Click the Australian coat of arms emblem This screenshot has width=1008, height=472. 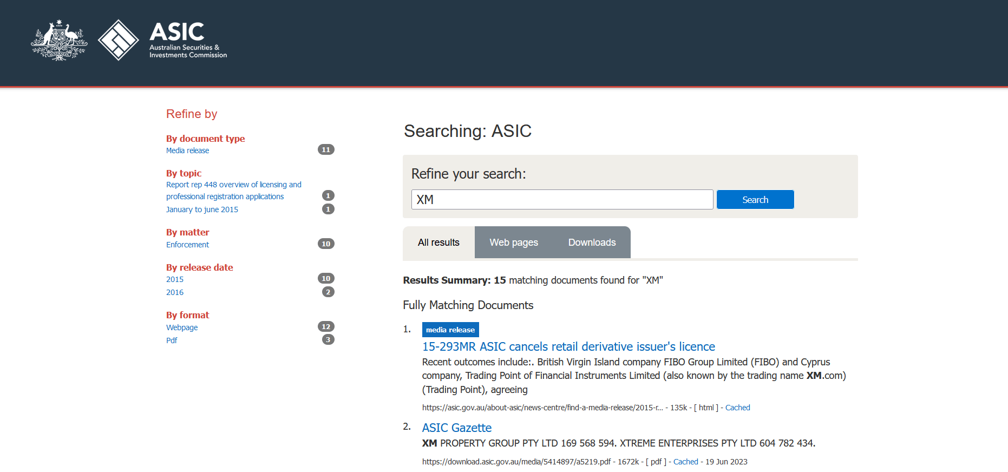click(x=59, y=40)
